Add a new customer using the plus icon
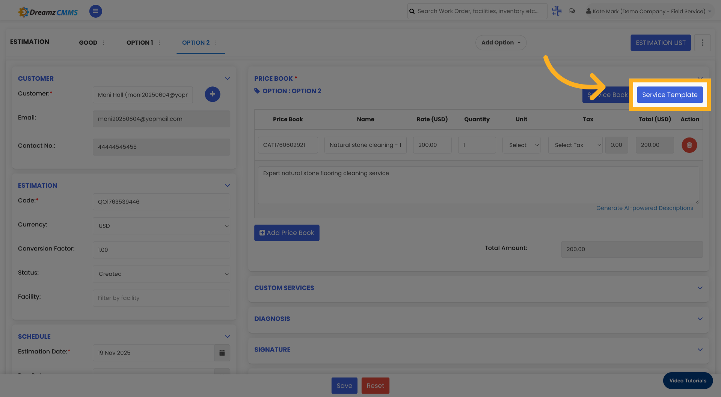The width and height of the screenshot is (721, 397). pos(213,94)
